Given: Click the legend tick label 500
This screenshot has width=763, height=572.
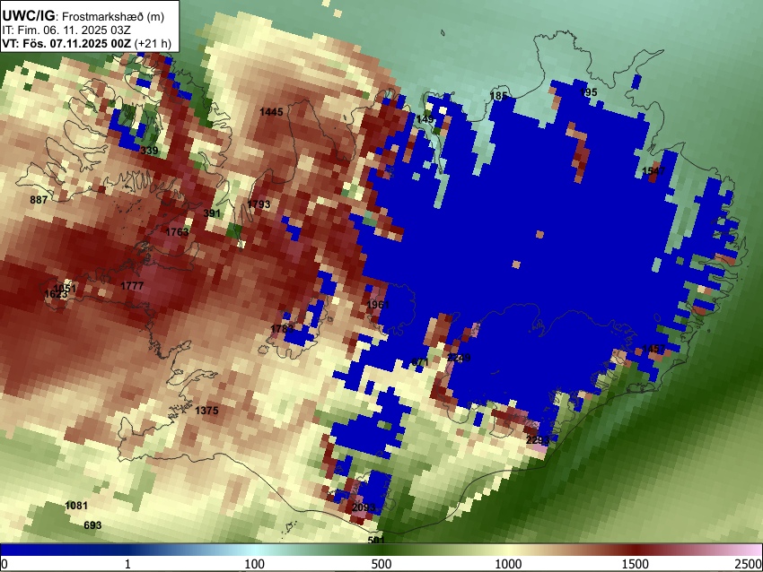Looking at the screenshot, I should [381, 564].
